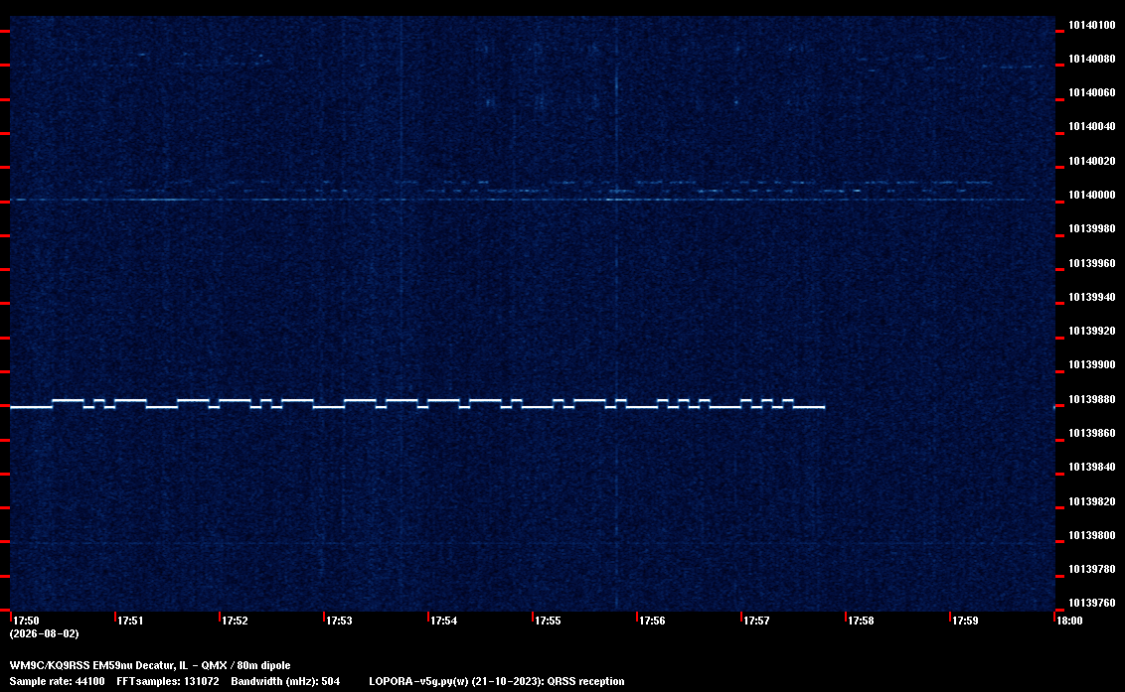Click the 10139840 frequency label
This screenshot has height=692, width=1125.
[1091, 467]
